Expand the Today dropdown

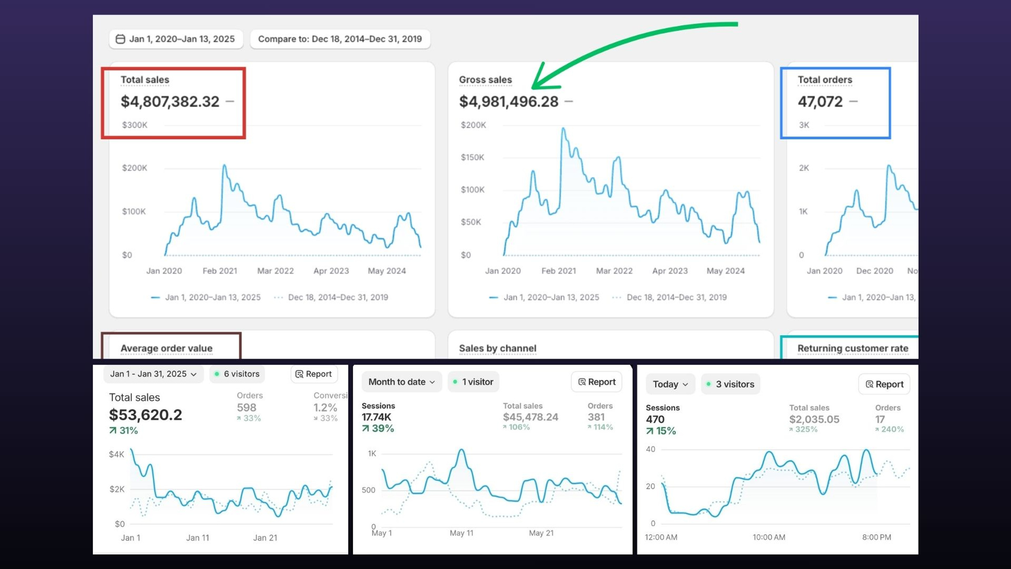click(x=670, y=384)
